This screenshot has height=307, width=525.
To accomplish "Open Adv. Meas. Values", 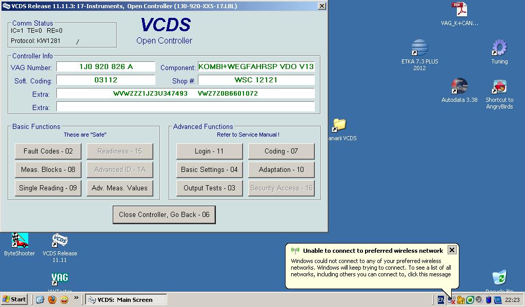I will [119, 188].
